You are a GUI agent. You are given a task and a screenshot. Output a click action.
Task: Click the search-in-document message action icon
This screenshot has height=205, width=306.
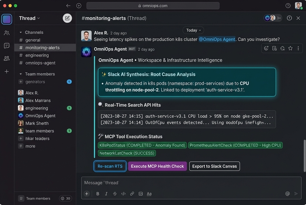pos(274,49)
